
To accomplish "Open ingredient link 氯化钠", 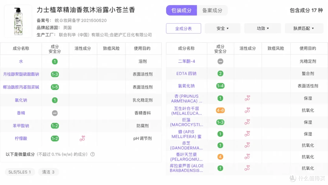I will pos(21,100).
